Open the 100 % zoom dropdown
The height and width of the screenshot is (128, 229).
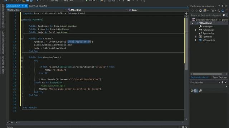coord(16,122)
